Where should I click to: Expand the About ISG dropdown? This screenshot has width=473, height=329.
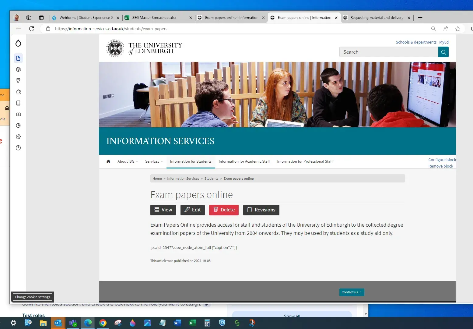[128, 161]
